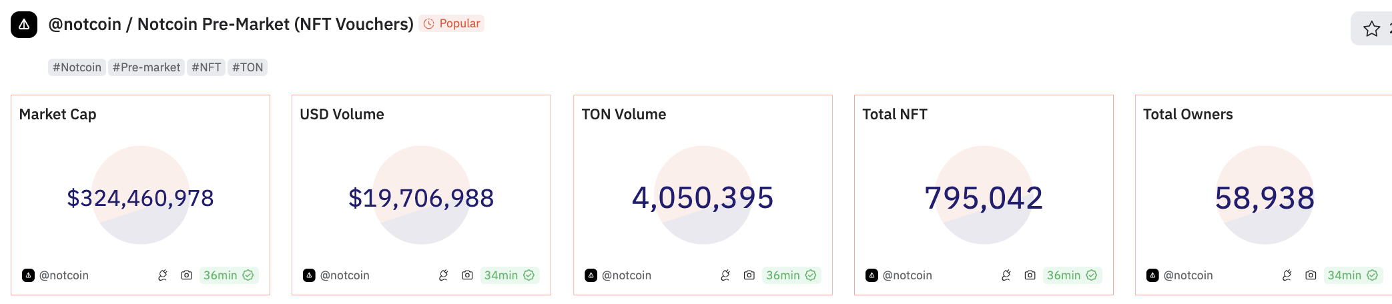Click camera icon on Total NFT card
Viewport: 1392px width, 304px height.
click(1030, 275)
